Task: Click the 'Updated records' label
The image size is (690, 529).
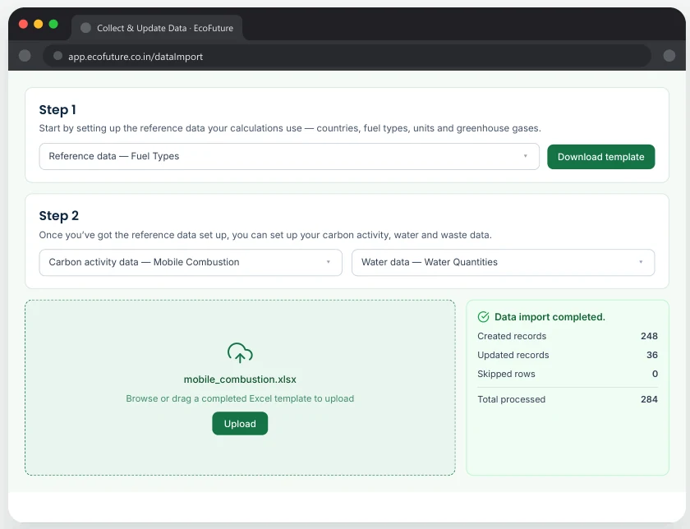Action: pyautogui.click(x=513, y=355)
